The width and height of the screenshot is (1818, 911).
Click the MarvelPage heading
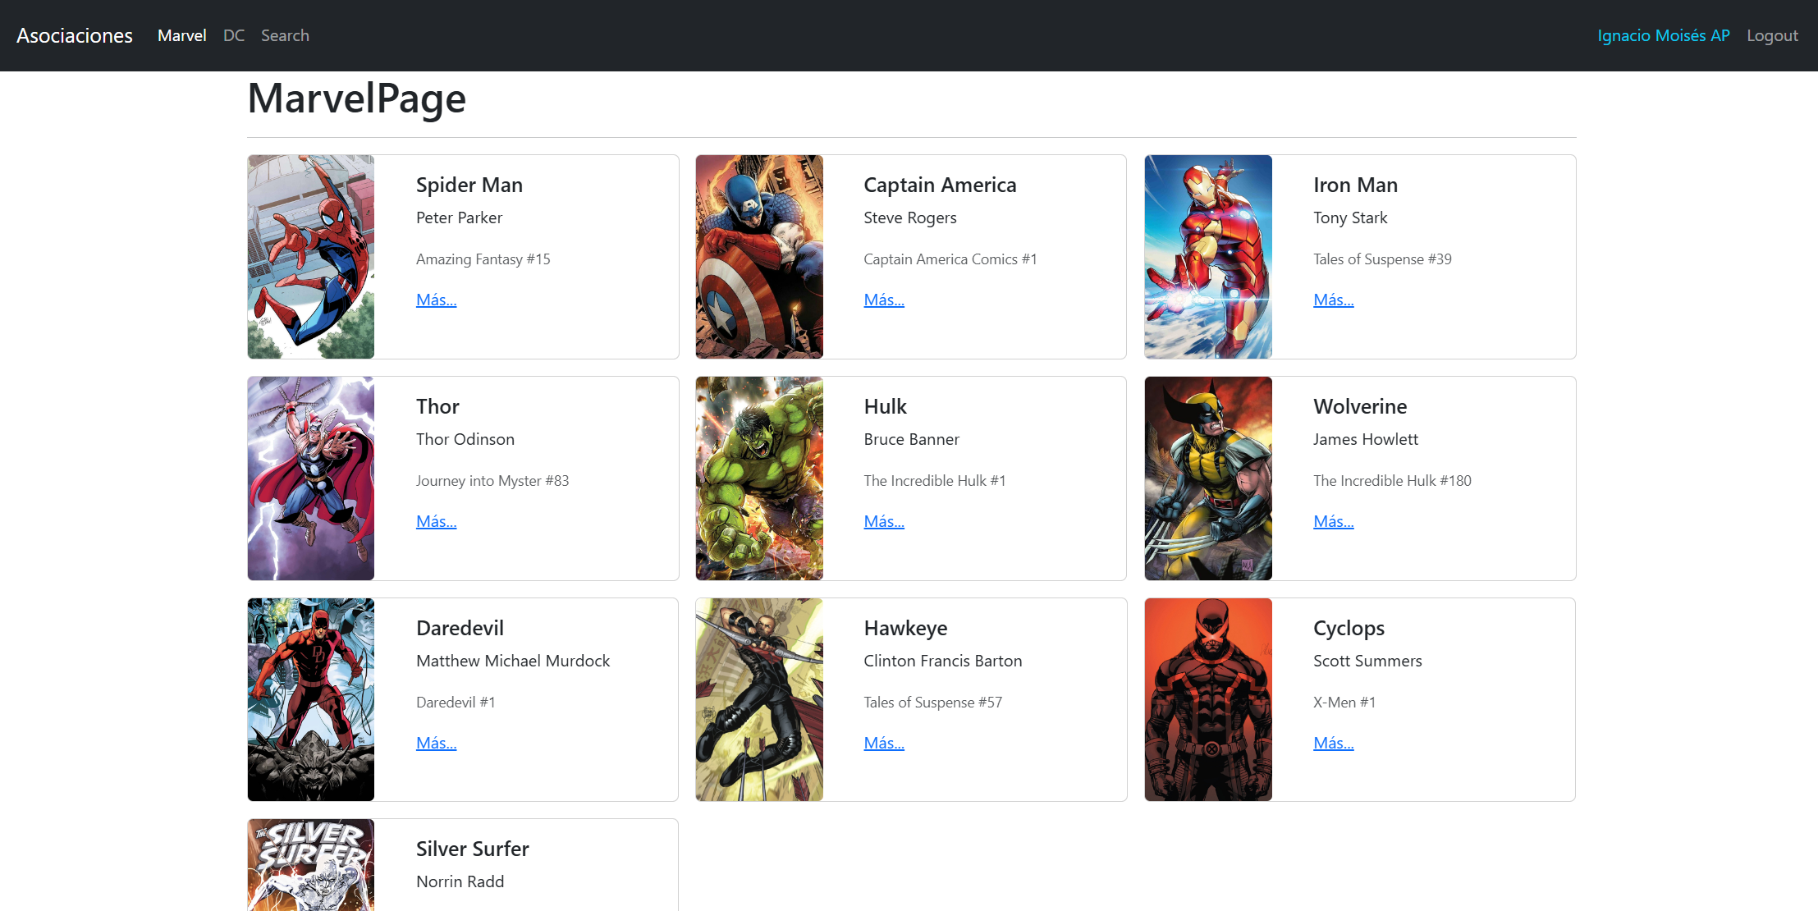click(356, 98)
